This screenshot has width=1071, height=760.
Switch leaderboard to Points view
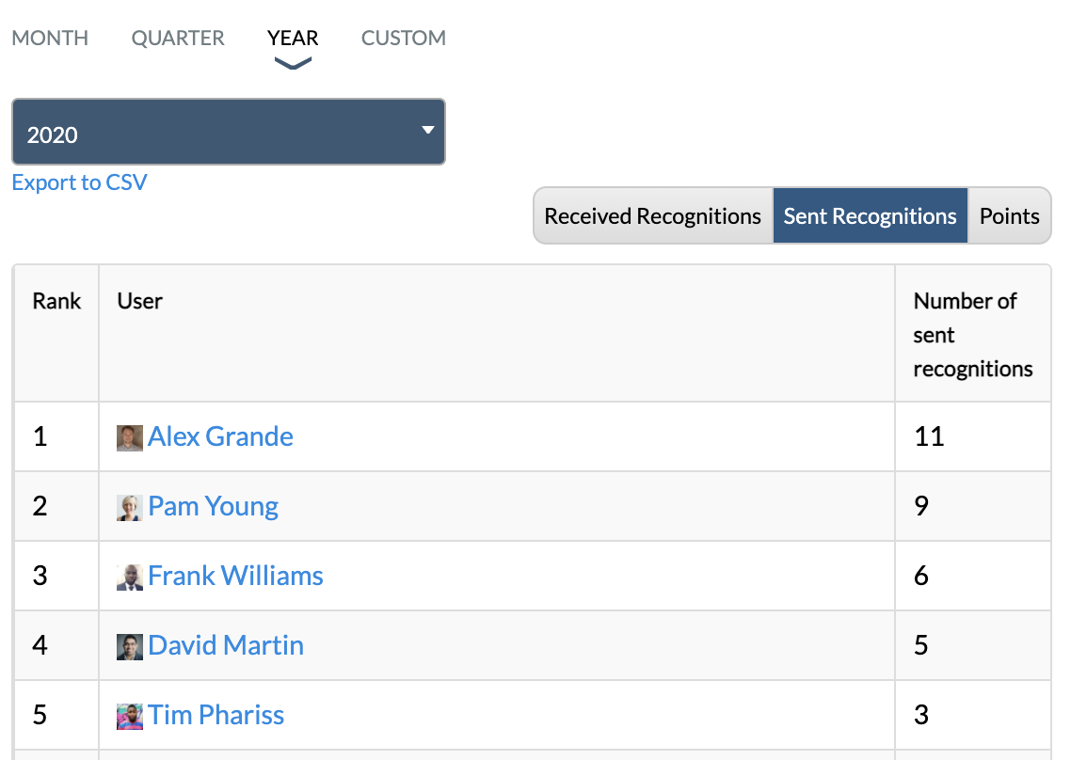[x=1009, y=215]
